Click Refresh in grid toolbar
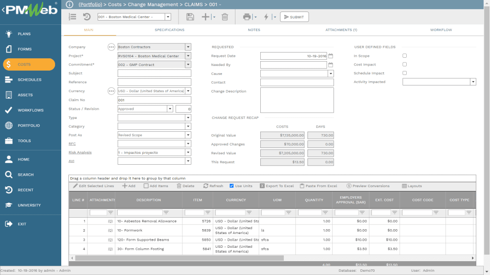This screenshot has width=490, height=275. point(213,186)
